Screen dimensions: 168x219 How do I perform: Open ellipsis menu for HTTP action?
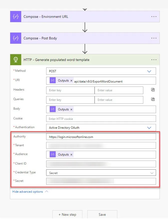pos(154,60)
